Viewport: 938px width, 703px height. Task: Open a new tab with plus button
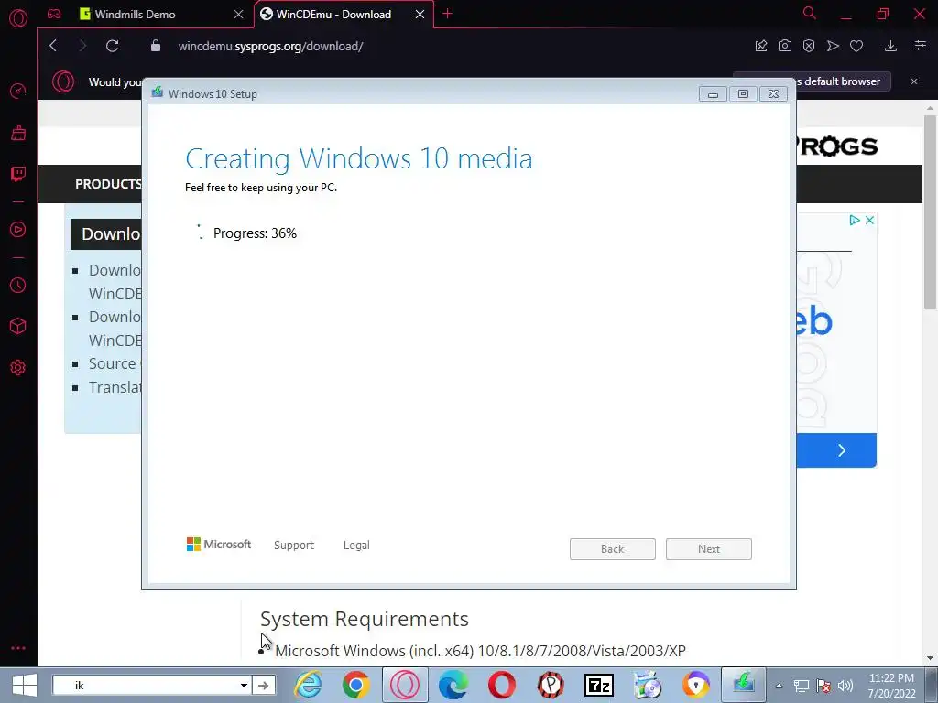click(x=447, y=14)
